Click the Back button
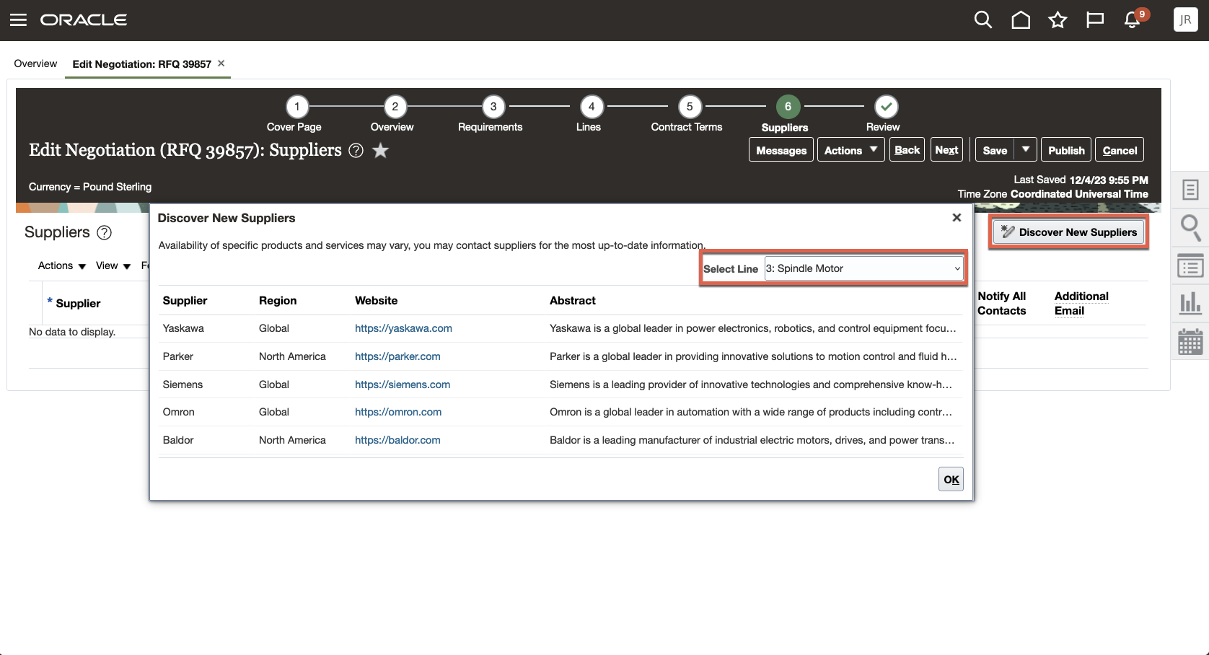 pos(907,150)
